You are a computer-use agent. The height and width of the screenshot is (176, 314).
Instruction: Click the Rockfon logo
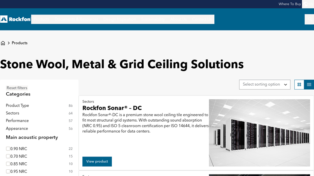pos(15,19)
